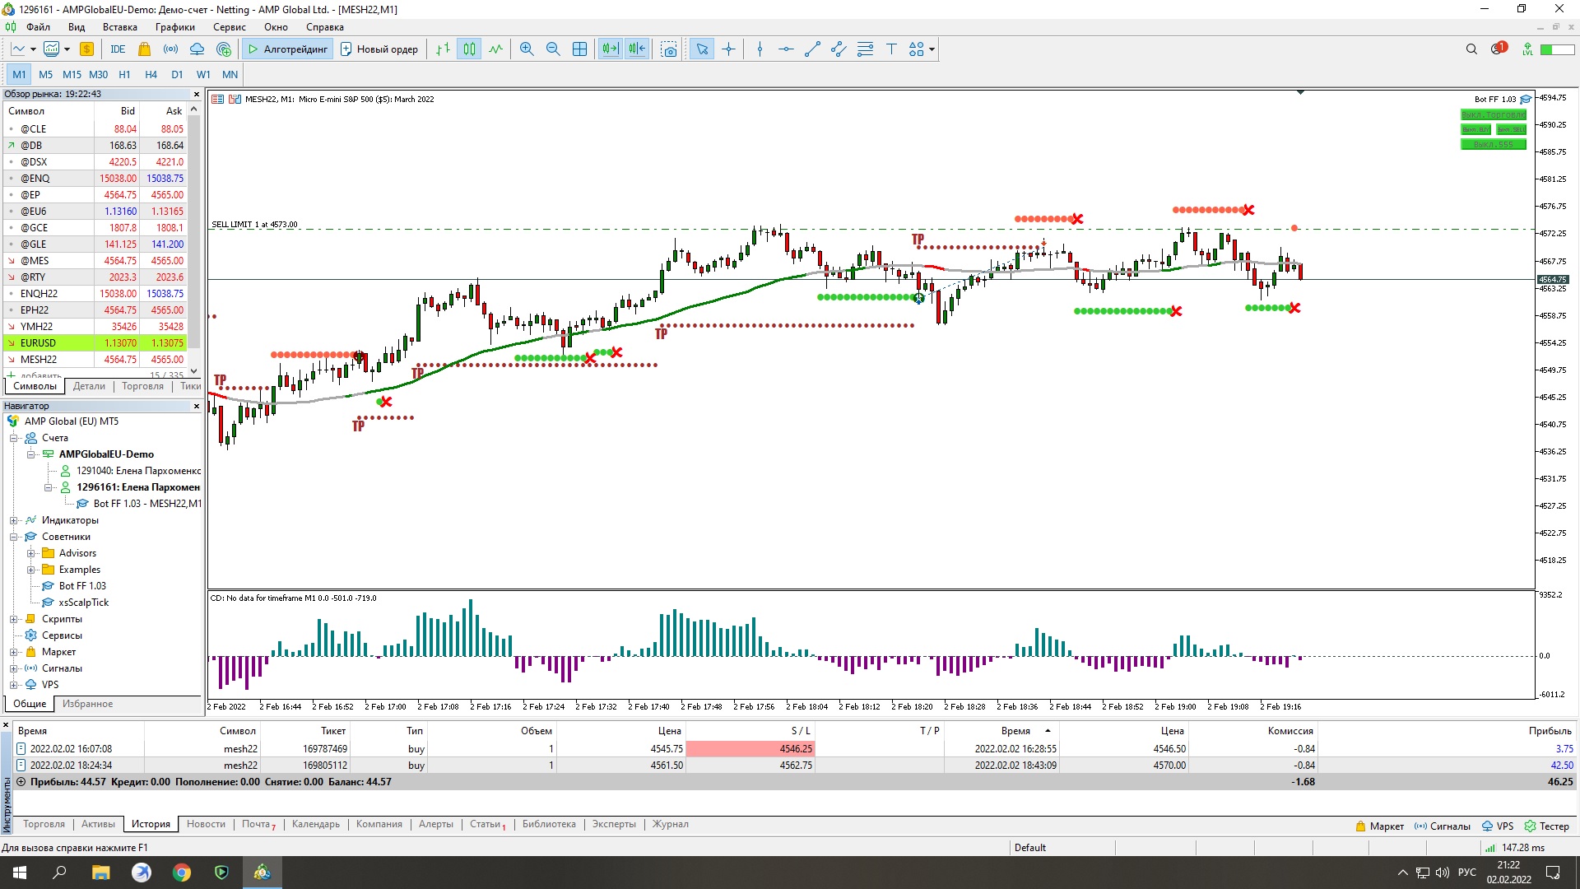
Task: Select the text label tool
Action: pos(891,49)
